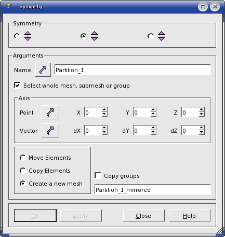Image resolution: width=225 pixels, height=237 pixels.
Task: Select plane symmetry radio option
Action: pos(150,36)
